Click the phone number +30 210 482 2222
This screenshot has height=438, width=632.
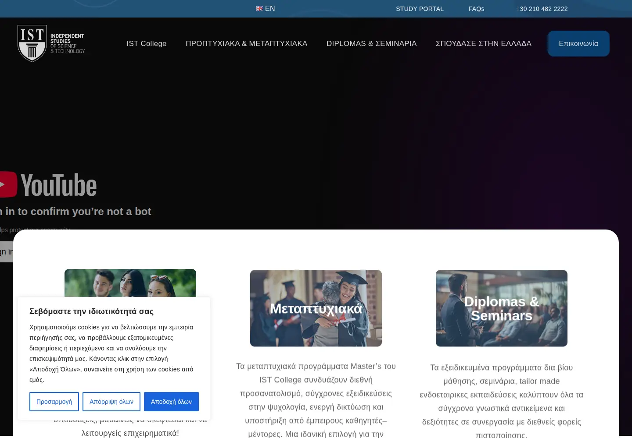[x=542, y=9]
